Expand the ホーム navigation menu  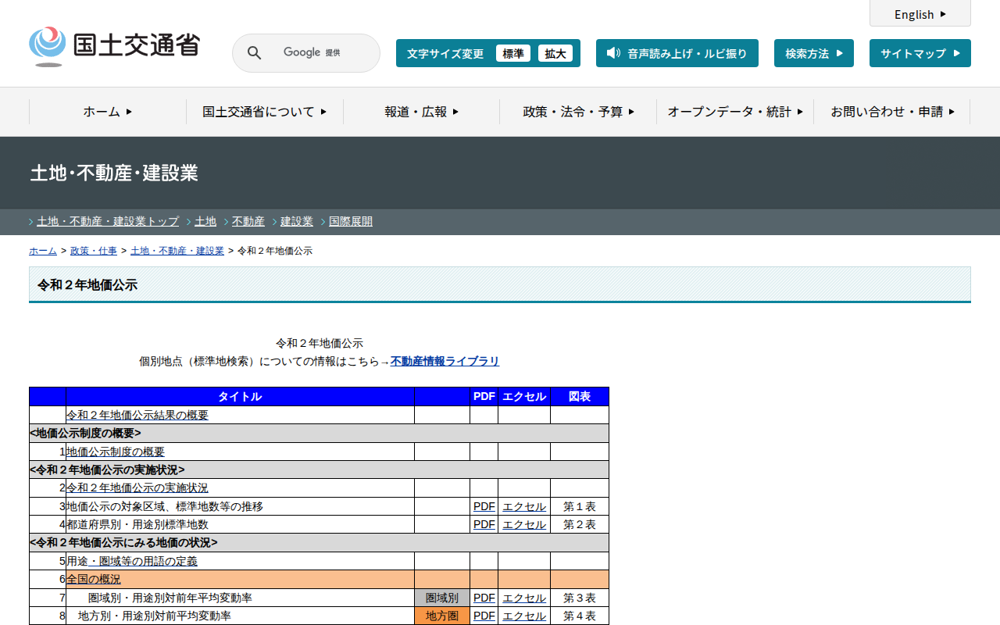108,112
